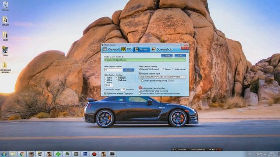
Task: Toggle Hide mouse cursor in video
Action: [x=140, y=88]
